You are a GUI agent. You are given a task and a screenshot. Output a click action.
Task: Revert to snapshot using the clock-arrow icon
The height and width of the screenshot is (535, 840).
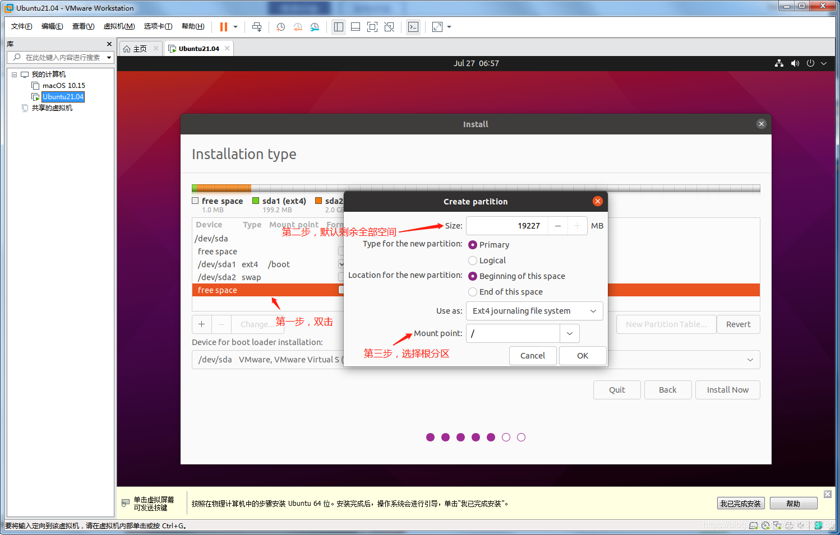(298, 27)
